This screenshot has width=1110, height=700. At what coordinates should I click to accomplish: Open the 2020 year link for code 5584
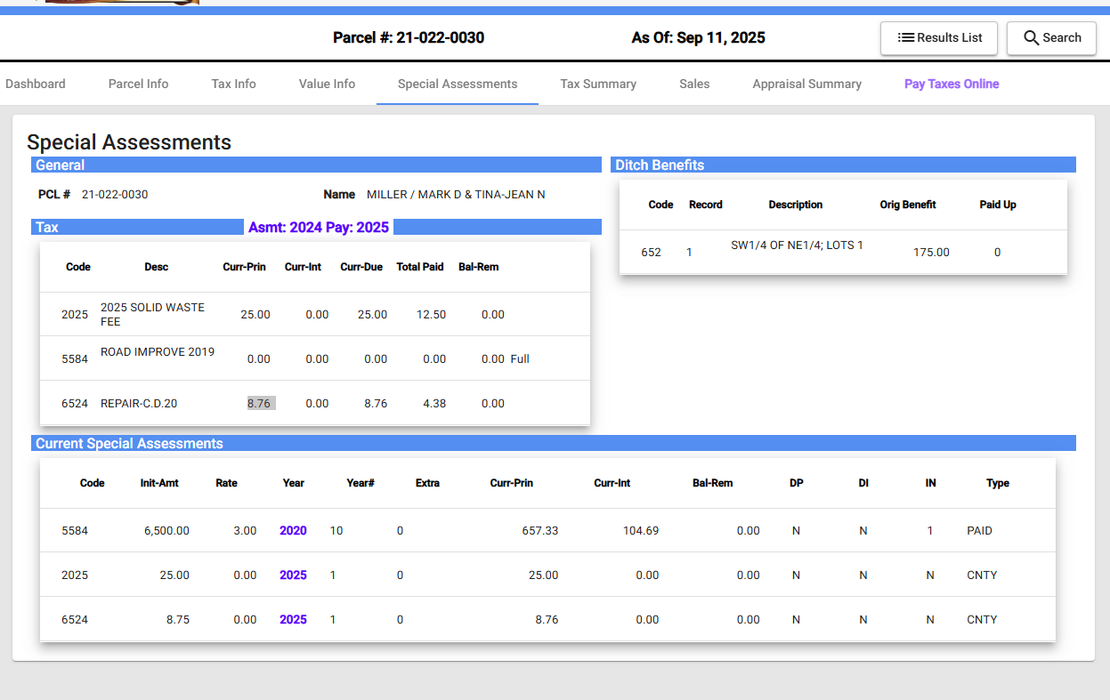(293, 531)
